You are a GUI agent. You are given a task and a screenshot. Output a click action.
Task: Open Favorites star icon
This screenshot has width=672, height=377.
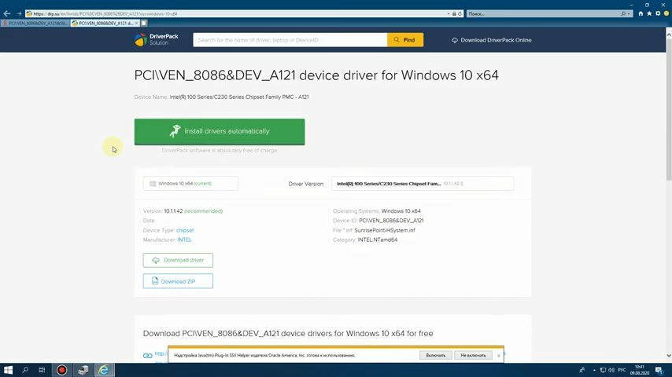[649, 13]
